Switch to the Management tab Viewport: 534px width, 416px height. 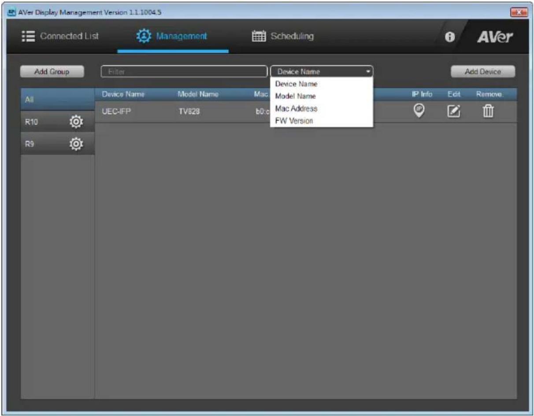coord(172,36)
